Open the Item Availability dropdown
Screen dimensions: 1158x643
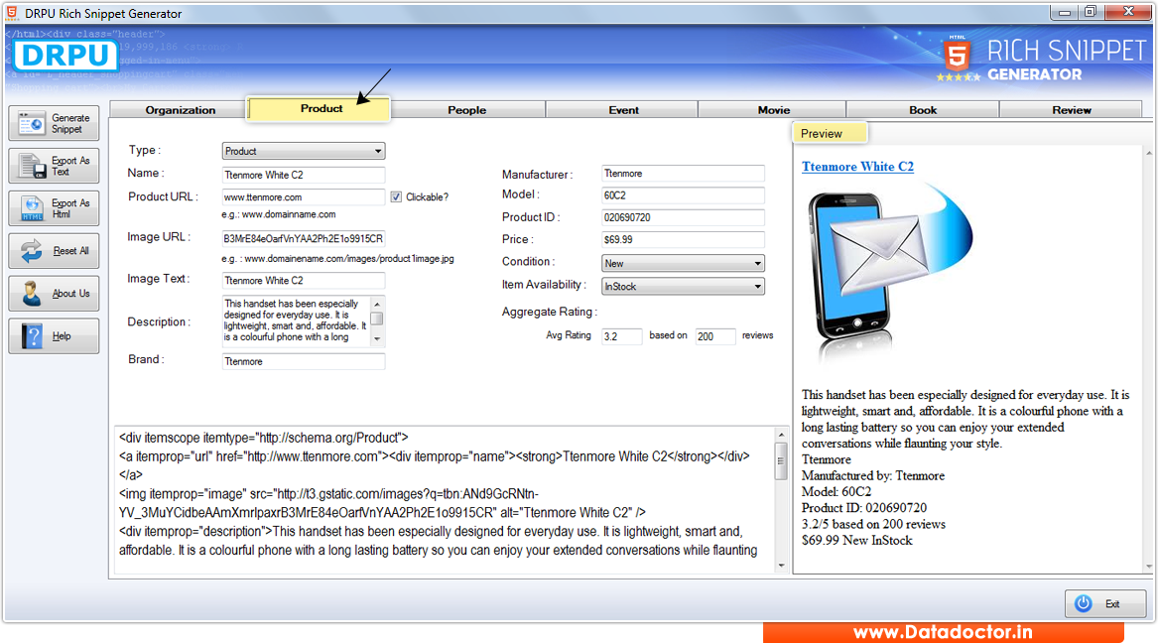(x=683, y=287)
